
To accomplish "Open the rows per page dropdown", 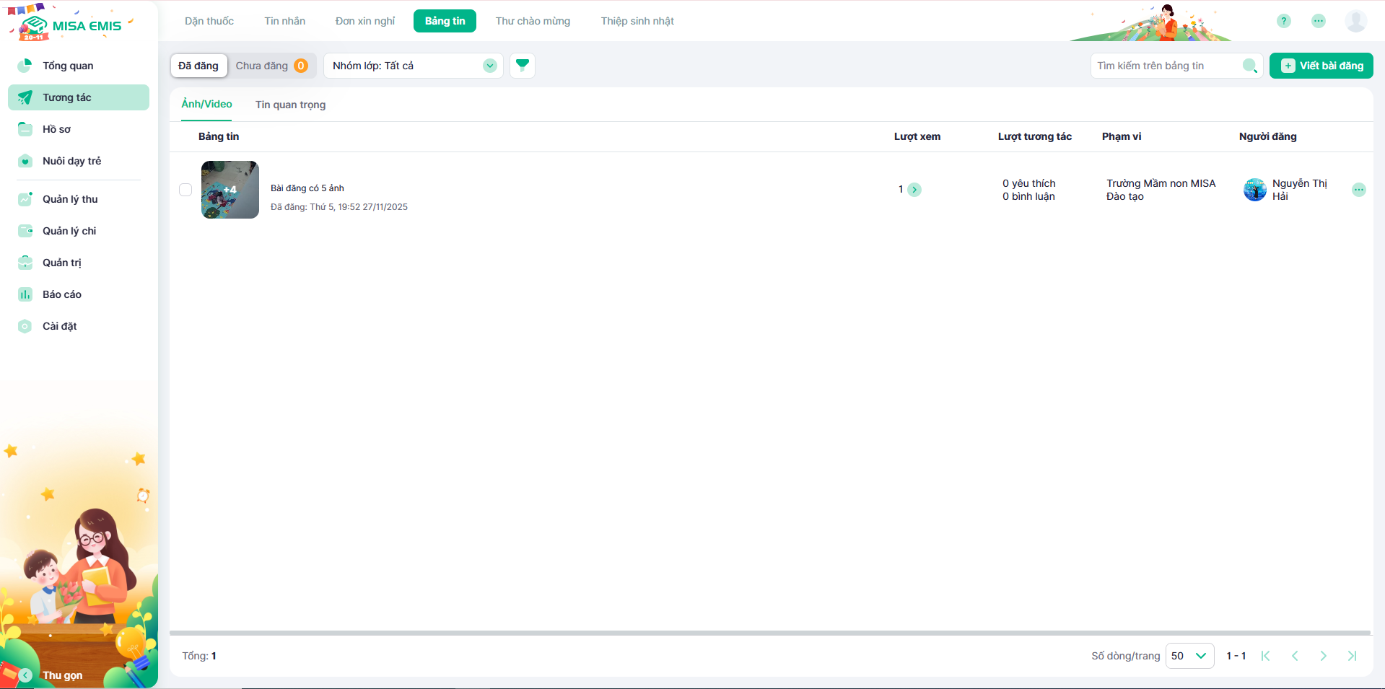I will 1189,656.
